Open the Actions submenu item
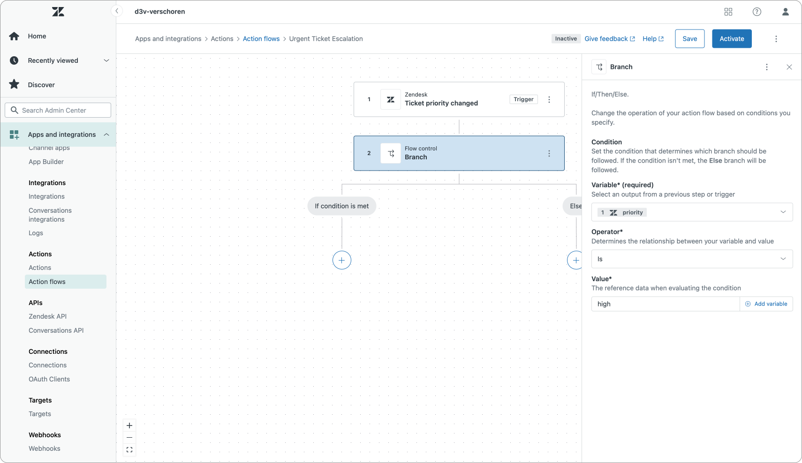802x463 pixels. pos(40,268)
